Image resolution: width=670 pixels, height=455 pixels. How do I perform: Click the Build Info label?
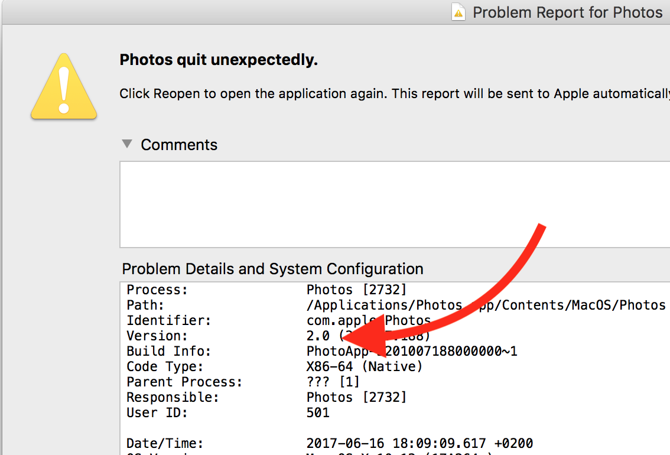point(168,351)
